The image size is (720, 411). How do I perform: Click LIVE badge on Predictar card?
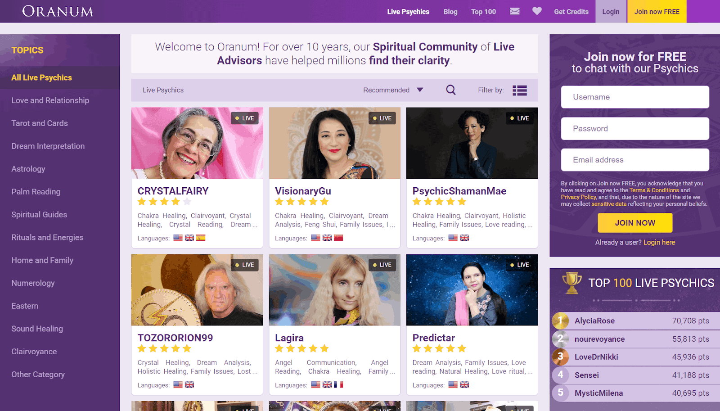click(520, 265)
